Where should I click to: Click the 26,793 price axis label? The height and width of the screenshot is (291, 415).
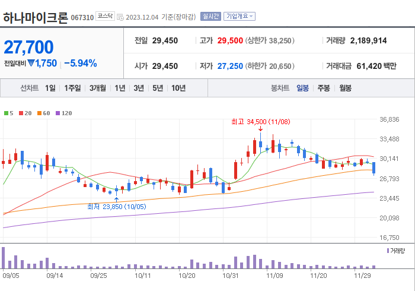coord(390,179)
